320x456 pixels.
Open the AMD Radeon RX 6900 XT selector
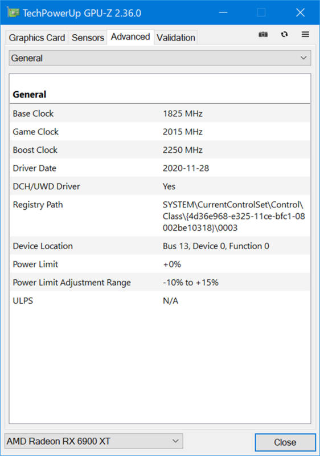(94, 441)
